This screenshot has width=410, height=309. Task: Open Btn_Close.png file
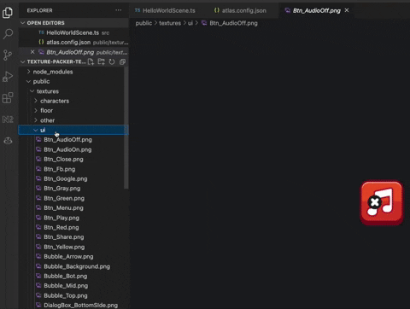(73, 160)
